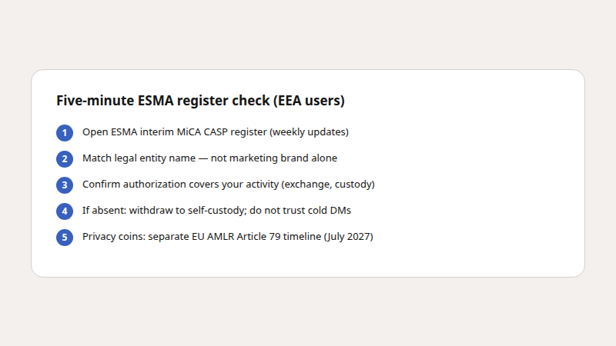Viewport: 616px width, 346px height.
Task: Click 'Open ESMA interim MiCA CASP register' text
Action: pyautogui.click(x=175, y=132)
